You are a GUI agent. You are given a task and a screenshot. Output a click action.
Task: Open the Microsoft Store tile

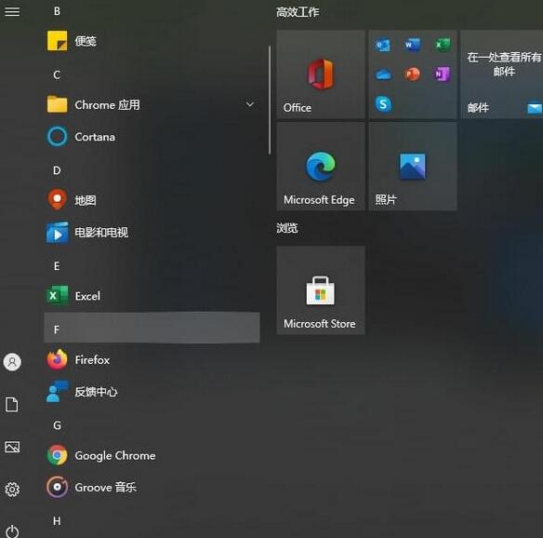tap(321, 290)
